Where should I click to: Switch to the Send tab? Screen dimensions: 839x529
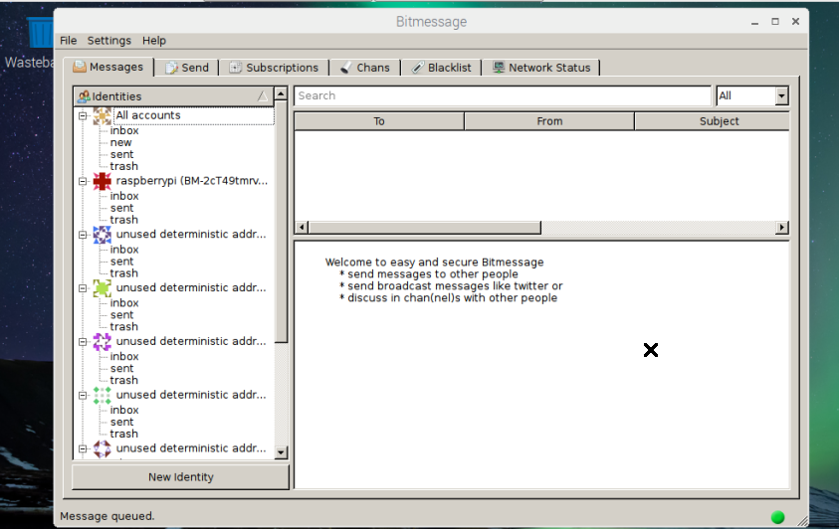tap(187, 68)
